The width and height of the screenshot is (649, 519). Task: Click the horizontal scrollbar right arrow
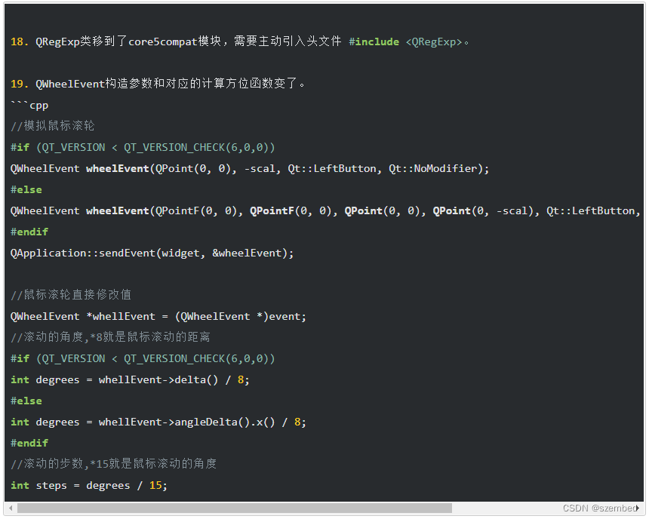(638, 508)
